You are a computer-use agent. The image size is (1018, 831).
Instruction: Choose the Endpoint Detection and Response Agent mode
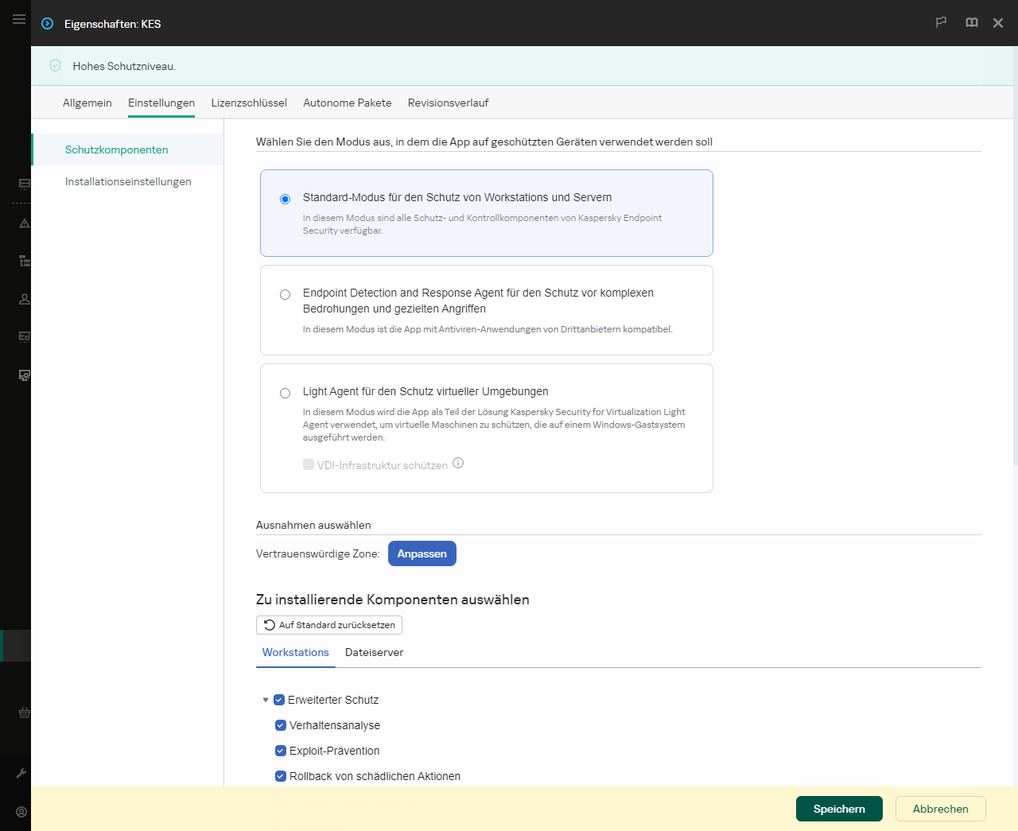[285, 294]
